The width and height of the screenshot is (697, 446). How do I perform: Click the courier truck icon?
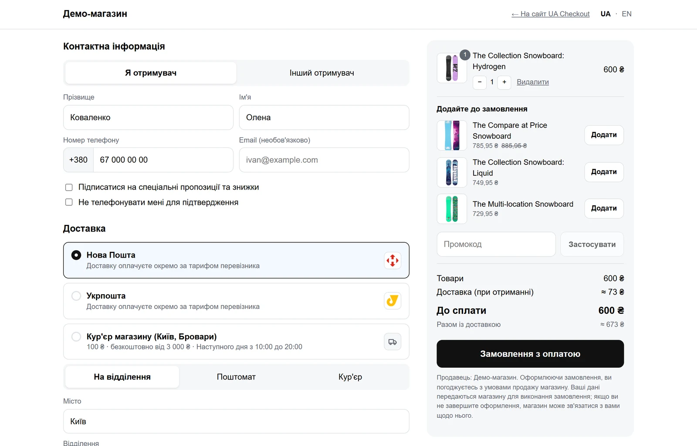click(392, 342)
